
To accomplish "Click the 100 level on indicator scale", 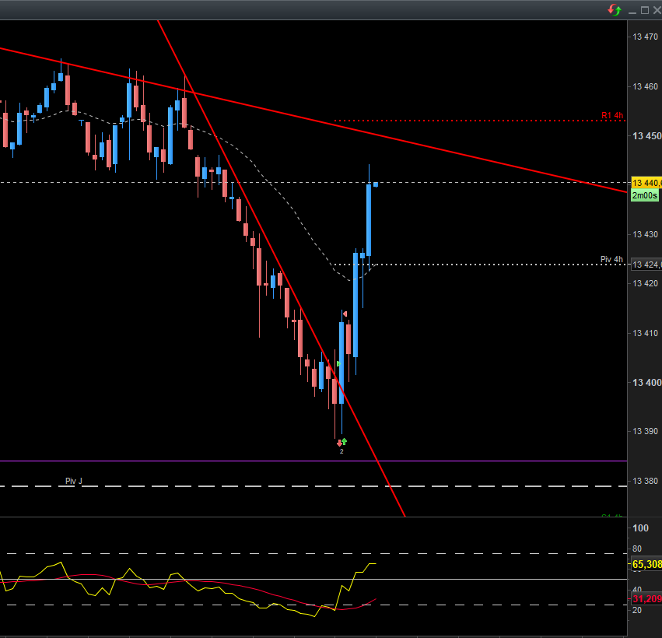I will click(640, 528).
